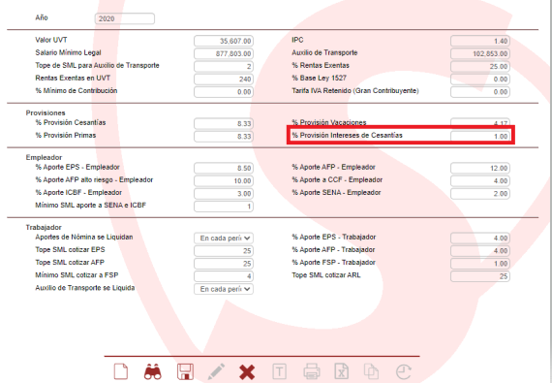This screenshot has width=552, height=383.
Task: Click the % Provisión Intereses de Cesantías field
Action: tap(480, 137)
